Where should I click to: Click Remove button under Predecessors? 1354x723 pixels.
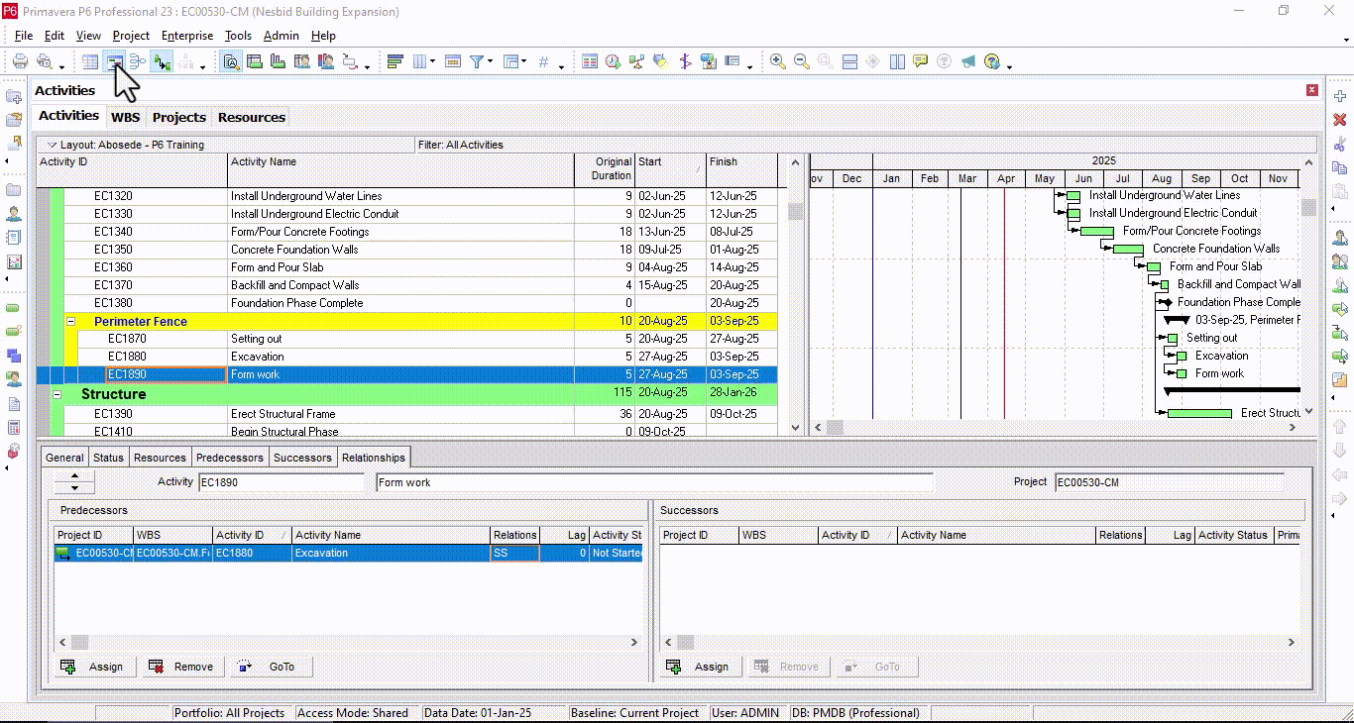pos(182,667)
